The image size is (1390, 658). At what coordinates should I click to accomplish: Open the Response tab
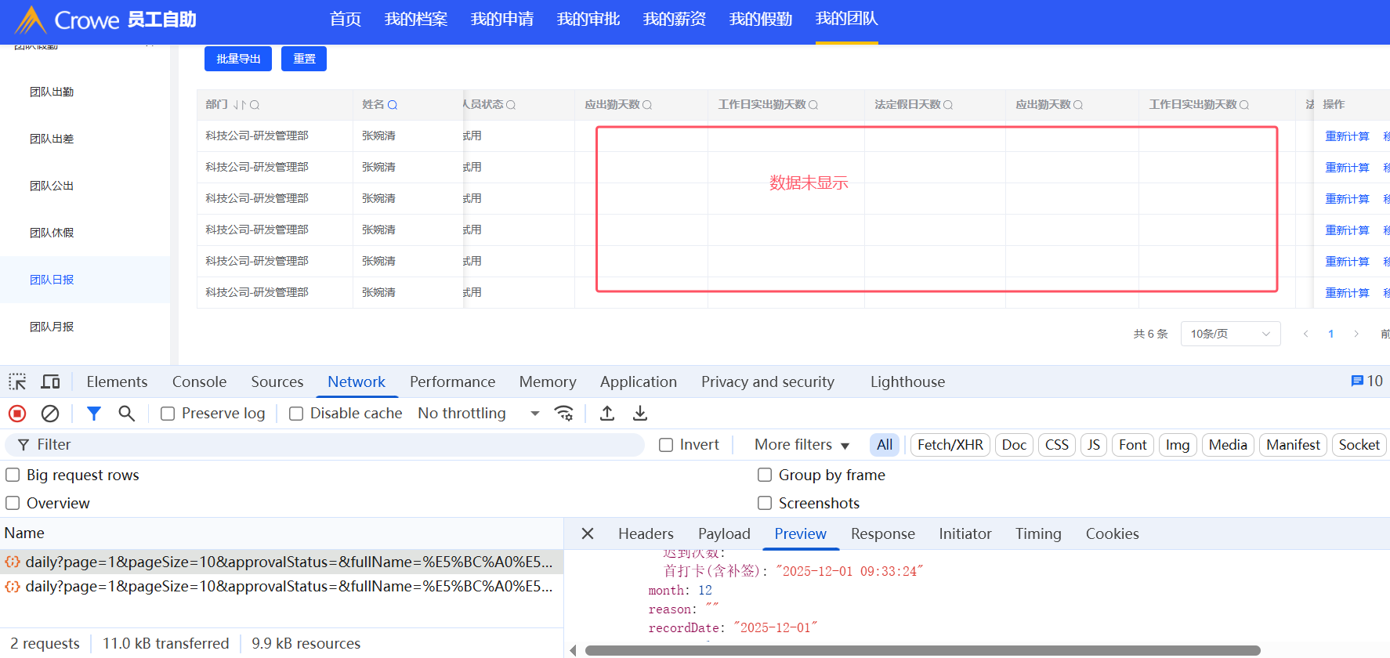click(882, 534)
